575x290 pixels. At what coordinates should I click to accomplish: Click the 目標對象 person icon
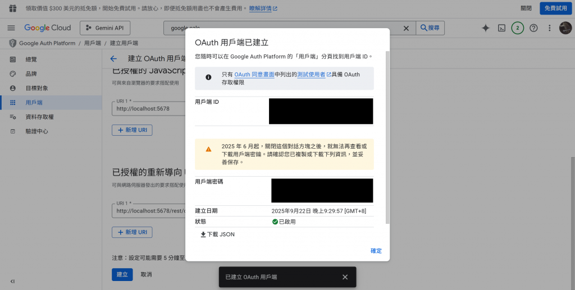[13, 88]
